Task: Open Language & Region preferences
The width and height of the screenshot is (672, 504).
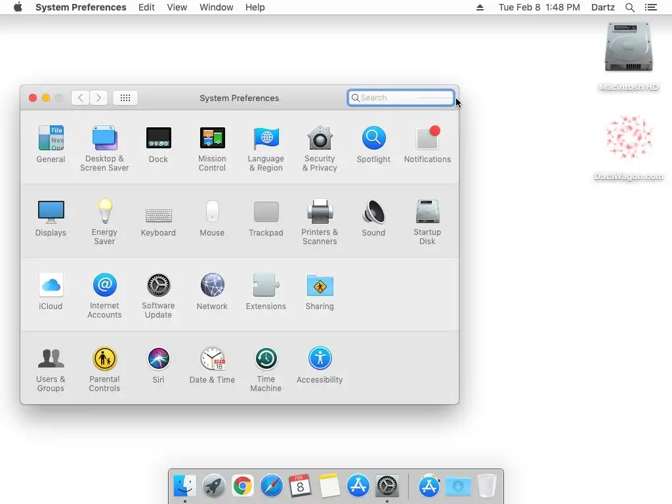Action: click(x=266, y=148)
